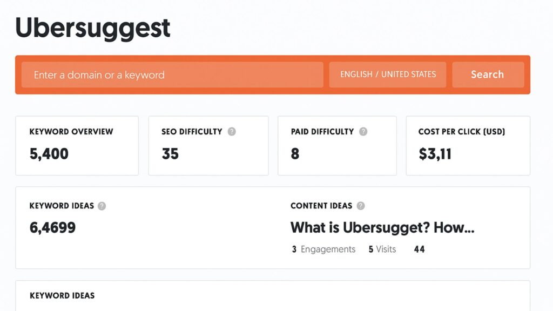Click help icon next to Keyword Ideas

(x=102, y=206)
